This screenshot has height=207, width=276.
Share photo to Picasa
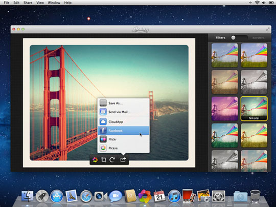pyautogui.click(x=123, y=148)
